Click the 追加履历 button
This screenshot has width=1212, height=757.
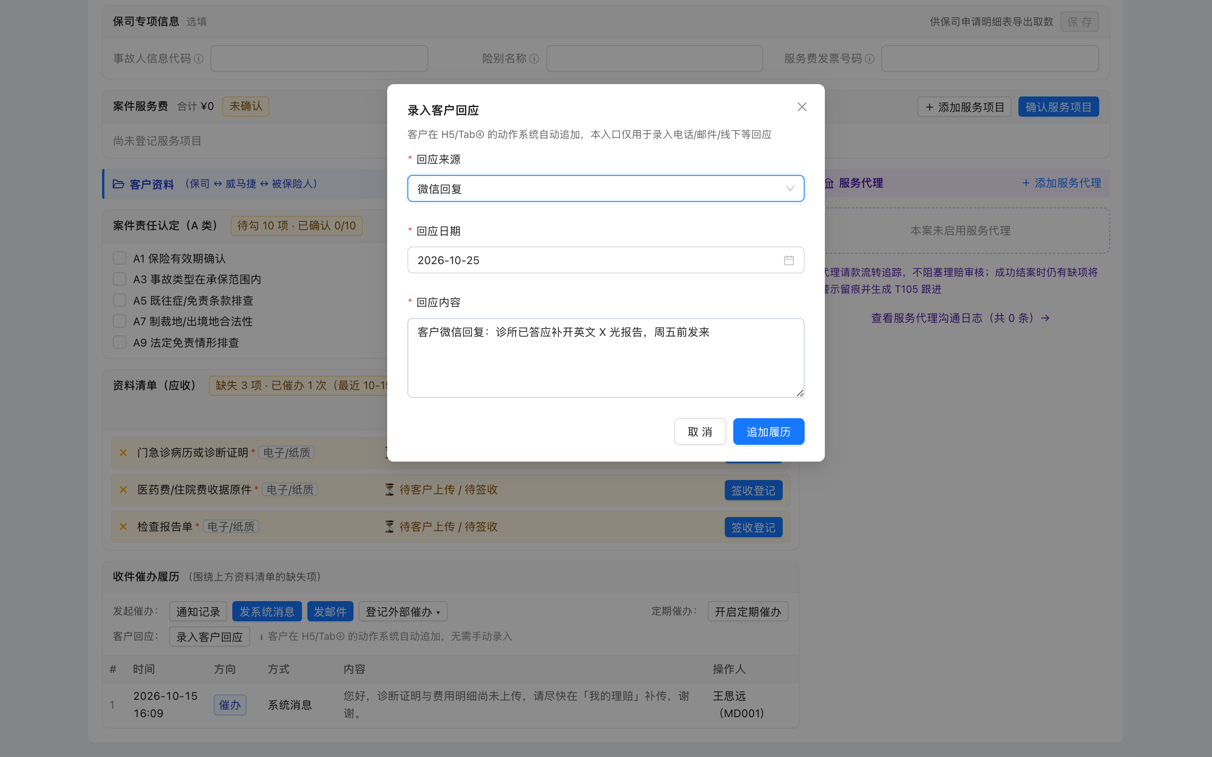point(768,432)
